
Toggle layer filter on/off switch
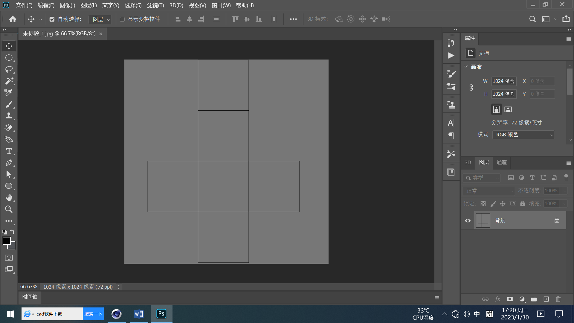click(566, 177)
